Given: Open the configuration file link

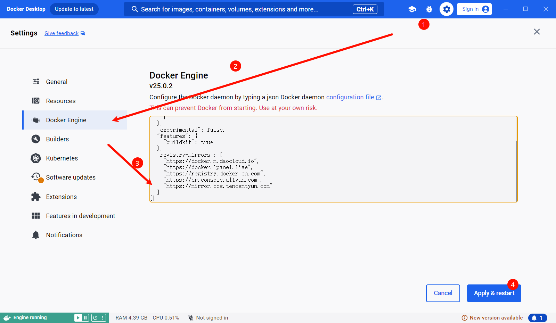Looking at the screenshot, I should (x=350, y=97).
